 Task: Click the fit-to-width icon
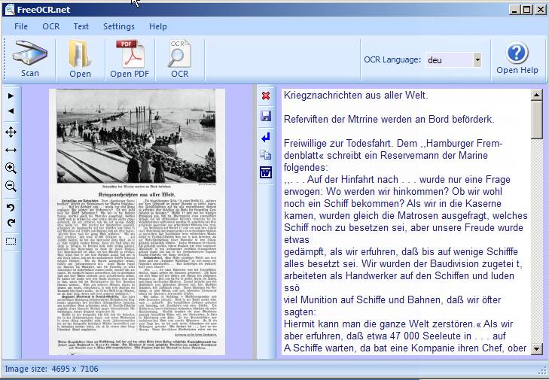pyautogui.click(x=11, y=150)
